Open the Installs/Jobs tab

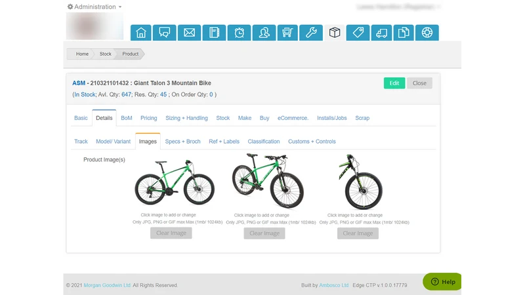pyautogui.click(x=332, y=118)
